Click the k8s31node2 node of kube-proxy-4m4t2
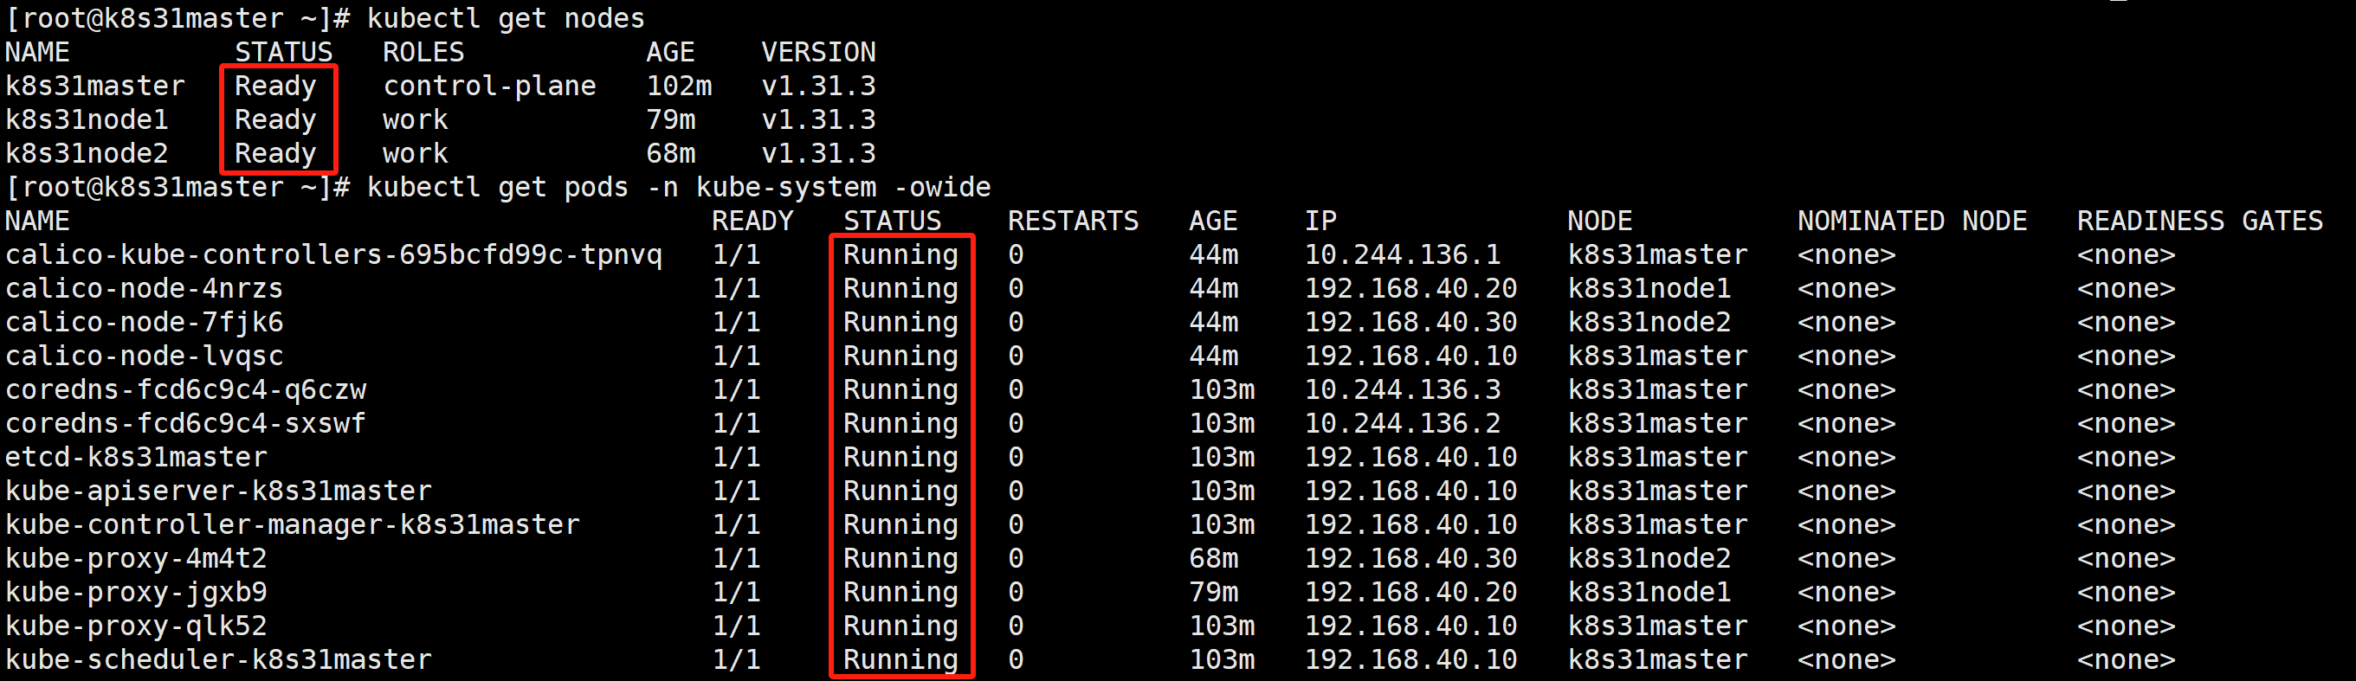 [1650, 558]
